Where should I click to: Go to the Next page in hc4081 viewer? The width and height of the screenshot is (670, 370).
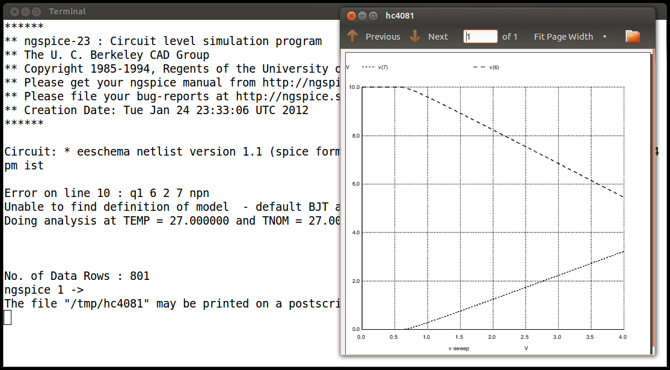pos(429,37)
